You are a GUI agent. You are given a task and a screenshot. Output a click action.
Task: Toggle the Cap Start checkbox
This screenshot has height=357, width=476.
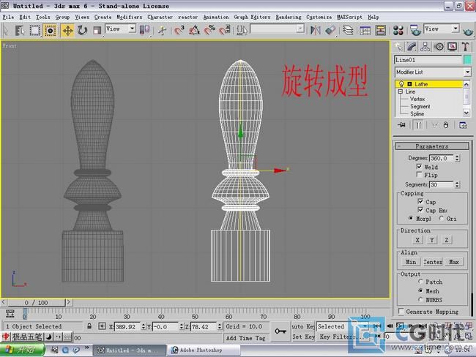(420, 201)
